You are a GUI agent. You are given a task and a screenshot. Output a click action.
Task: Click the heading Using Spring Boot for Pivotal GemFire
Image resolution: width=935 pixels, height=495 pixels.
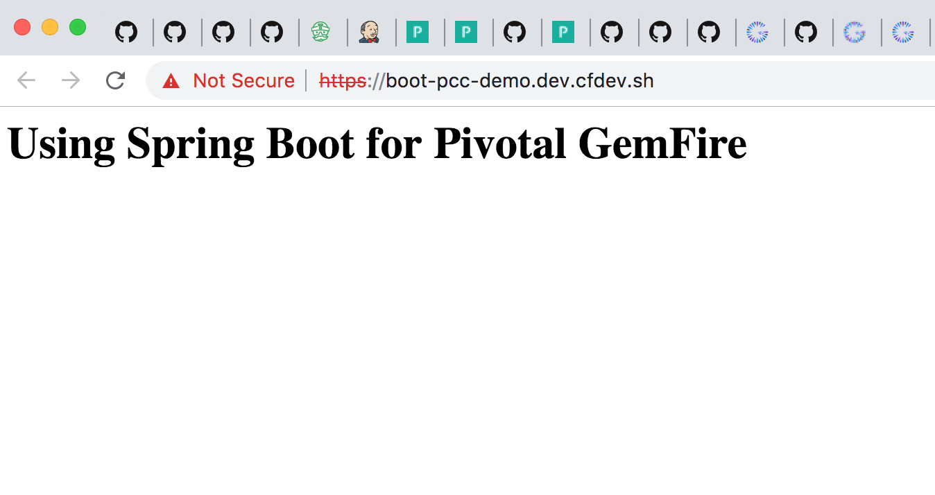tap(377, 144)
